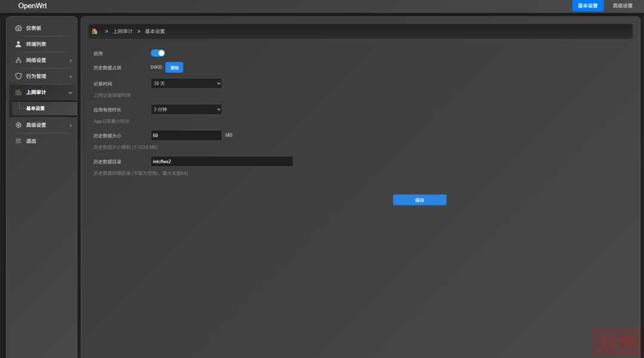
Task: Switch to the 高级设置 top tab
Action: click(623, 5)
